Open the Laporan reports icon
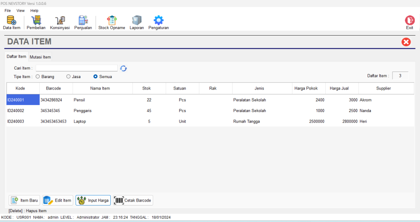 click(x=137, y=22)
